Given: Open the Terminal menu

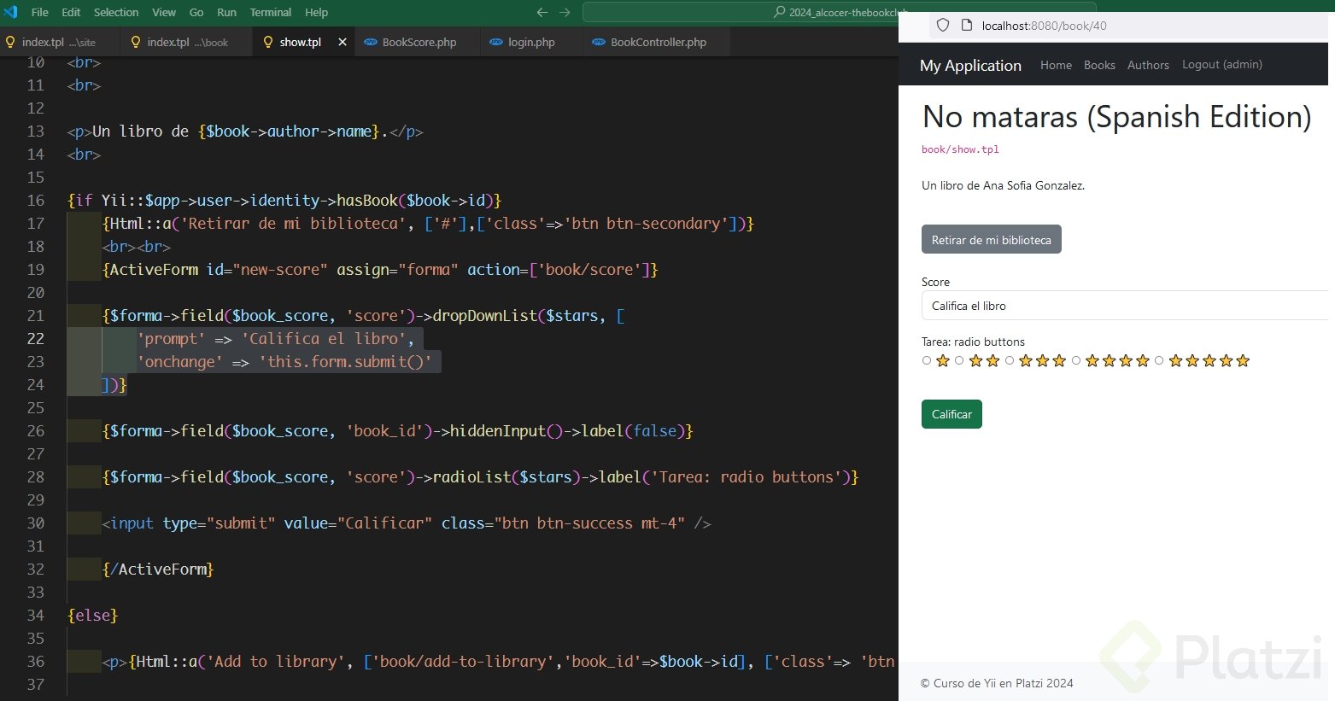Looking at the screenshot, I should click(270, 12).
